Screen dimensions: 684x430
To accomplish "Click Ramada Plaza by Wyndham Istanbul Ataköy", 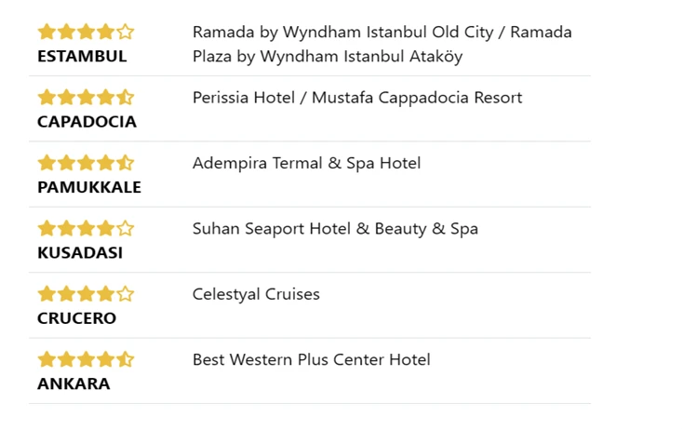I will click(328, 56).
